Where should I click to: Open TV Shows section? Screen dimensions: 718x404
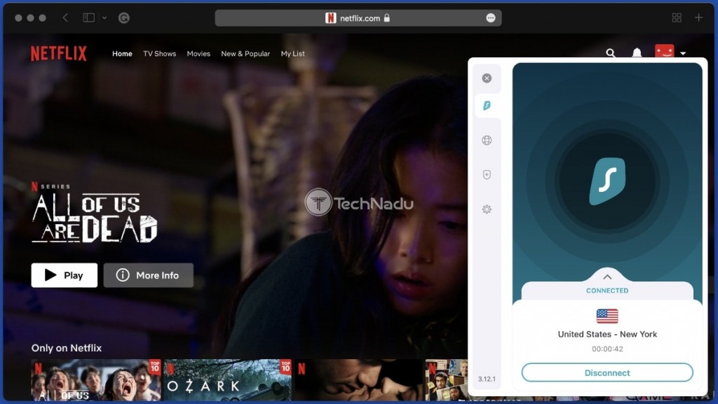(159, 53)
